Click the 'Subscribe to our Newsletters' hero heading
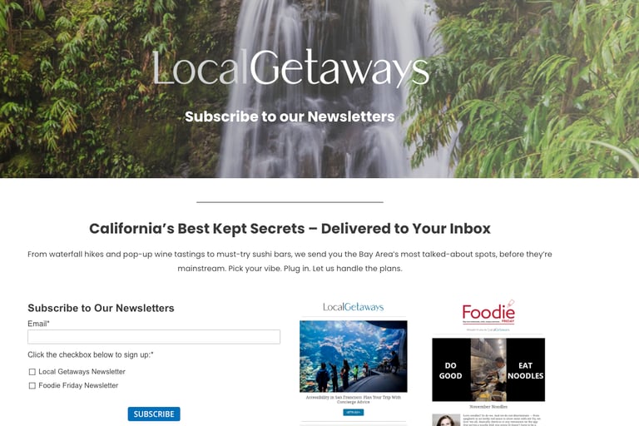The image size is (639, 426). coord(290,116)
